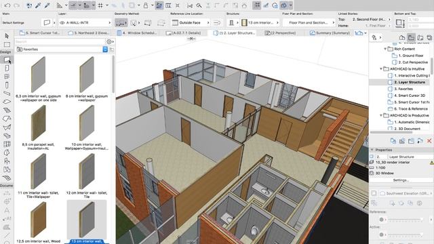Select the Marquee tool in toolbox
The image size is (434, 244).
(7, 45)
